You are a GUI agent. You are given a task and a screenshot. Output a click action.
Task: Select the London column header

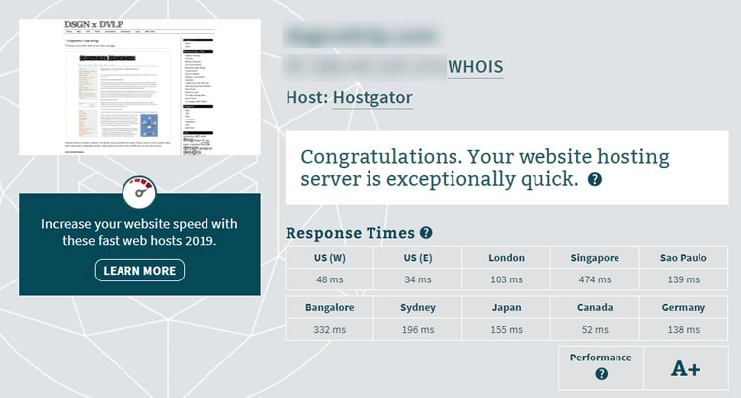point(506,258)
